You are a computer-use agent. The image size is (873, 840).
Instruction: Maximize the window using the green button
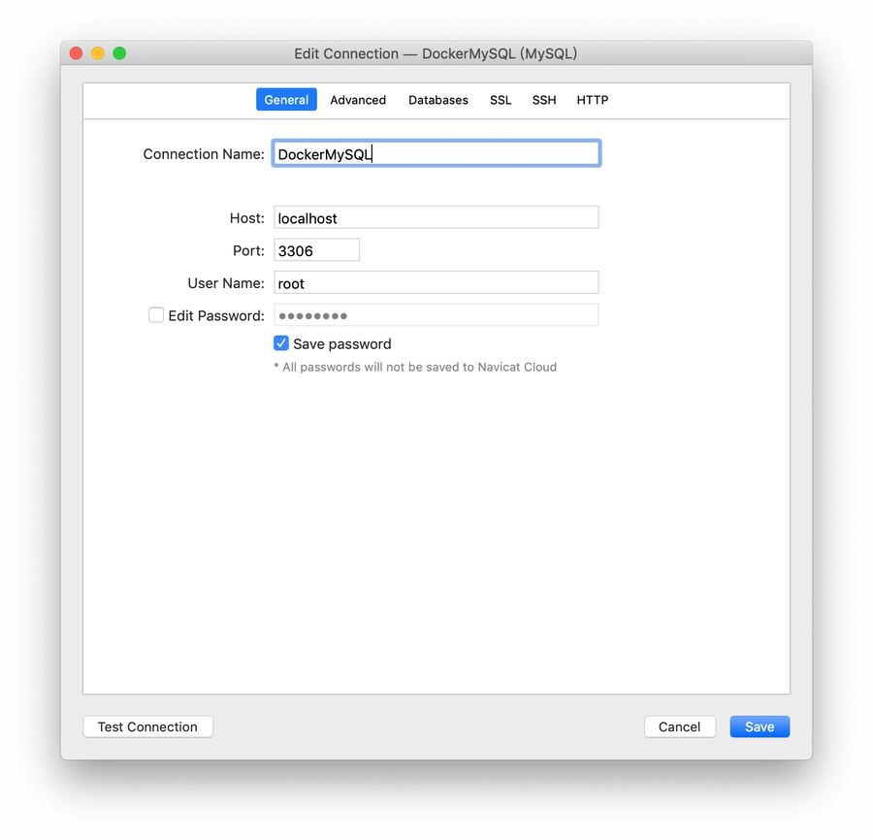119,53
